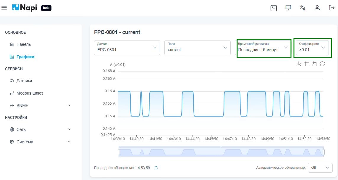
Task: Open the auto-update Off dropdown
Action: [320, 168]
